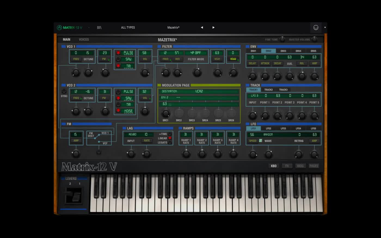Open the preset library browser icon
The height and width of the screenshot is (238, 381).
pyautogui.click(x=99, y=27)
